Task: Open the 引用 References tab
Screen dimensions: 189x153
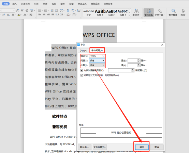Action: (36, 4)
